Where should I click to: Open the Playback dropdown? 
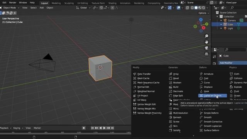tap(5, 128)
